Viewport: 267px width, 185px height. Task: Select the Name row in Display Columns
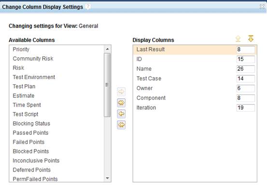pos(195,69)
